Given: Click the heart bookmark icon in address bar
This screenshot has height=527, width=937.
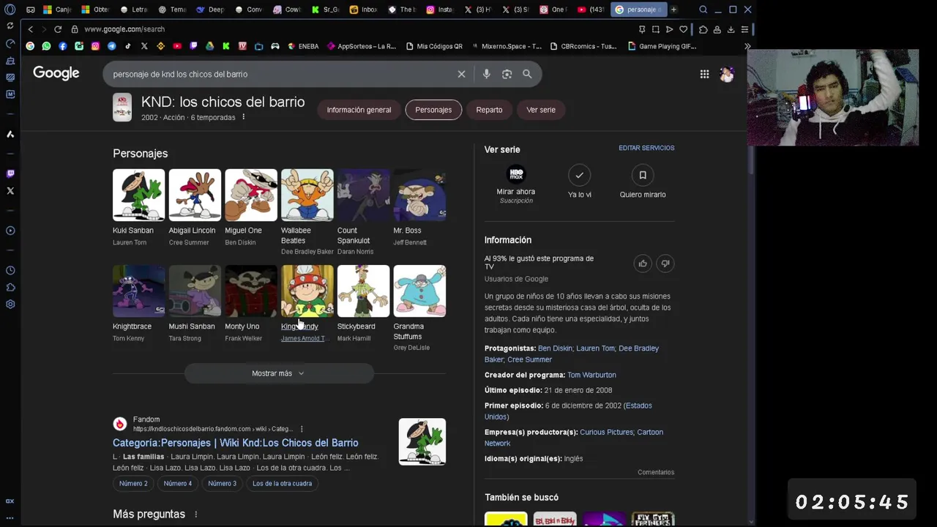Looking at the screenshot, I should click(683, 29).
